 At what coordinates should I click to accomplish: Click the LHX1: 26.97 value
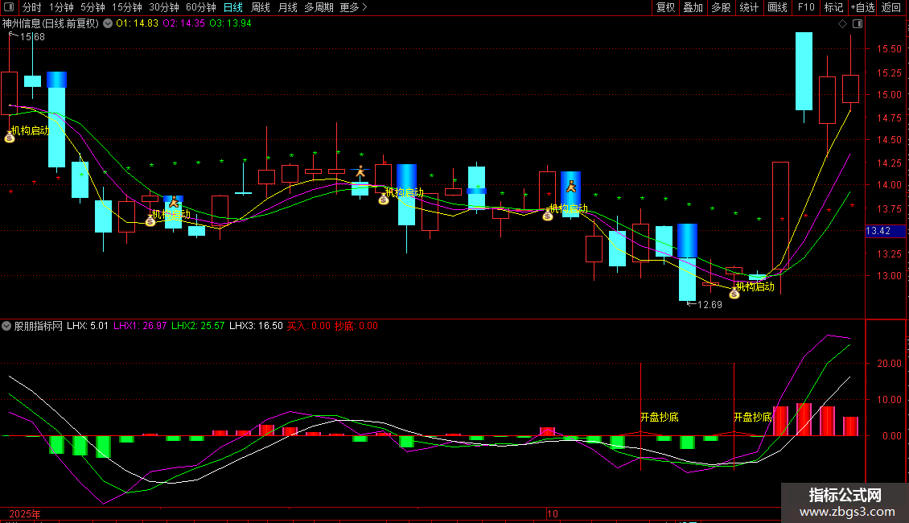tap(140, 326)
